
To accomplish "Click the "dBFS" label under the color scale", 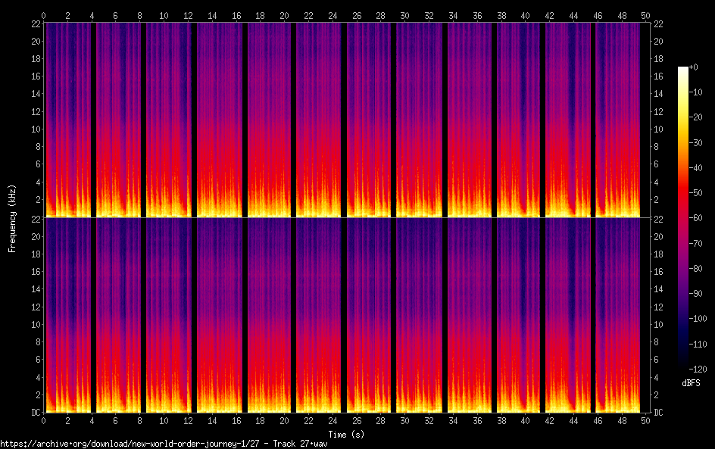I will coord(690,384).
